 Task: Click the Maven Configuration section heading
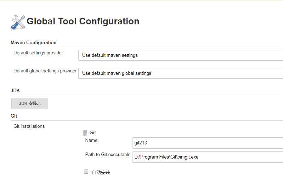pyautogui.click(x=34, y=42)
